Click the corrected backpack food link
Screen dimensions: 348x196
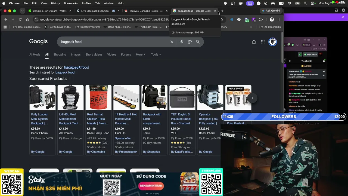coord(76,67)
